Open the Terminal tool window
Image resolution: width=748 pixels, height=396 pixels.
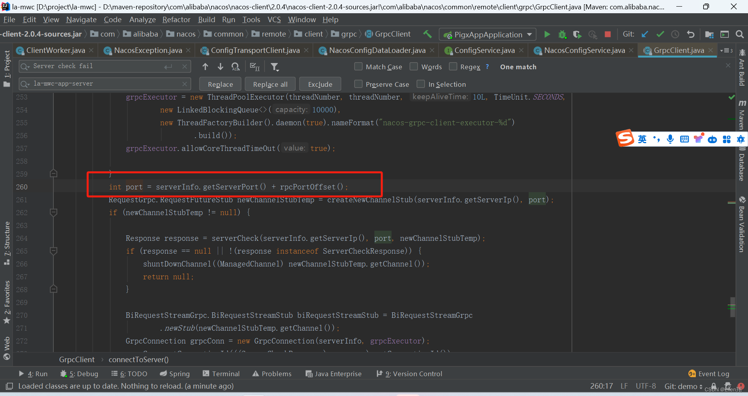point(221,374)
